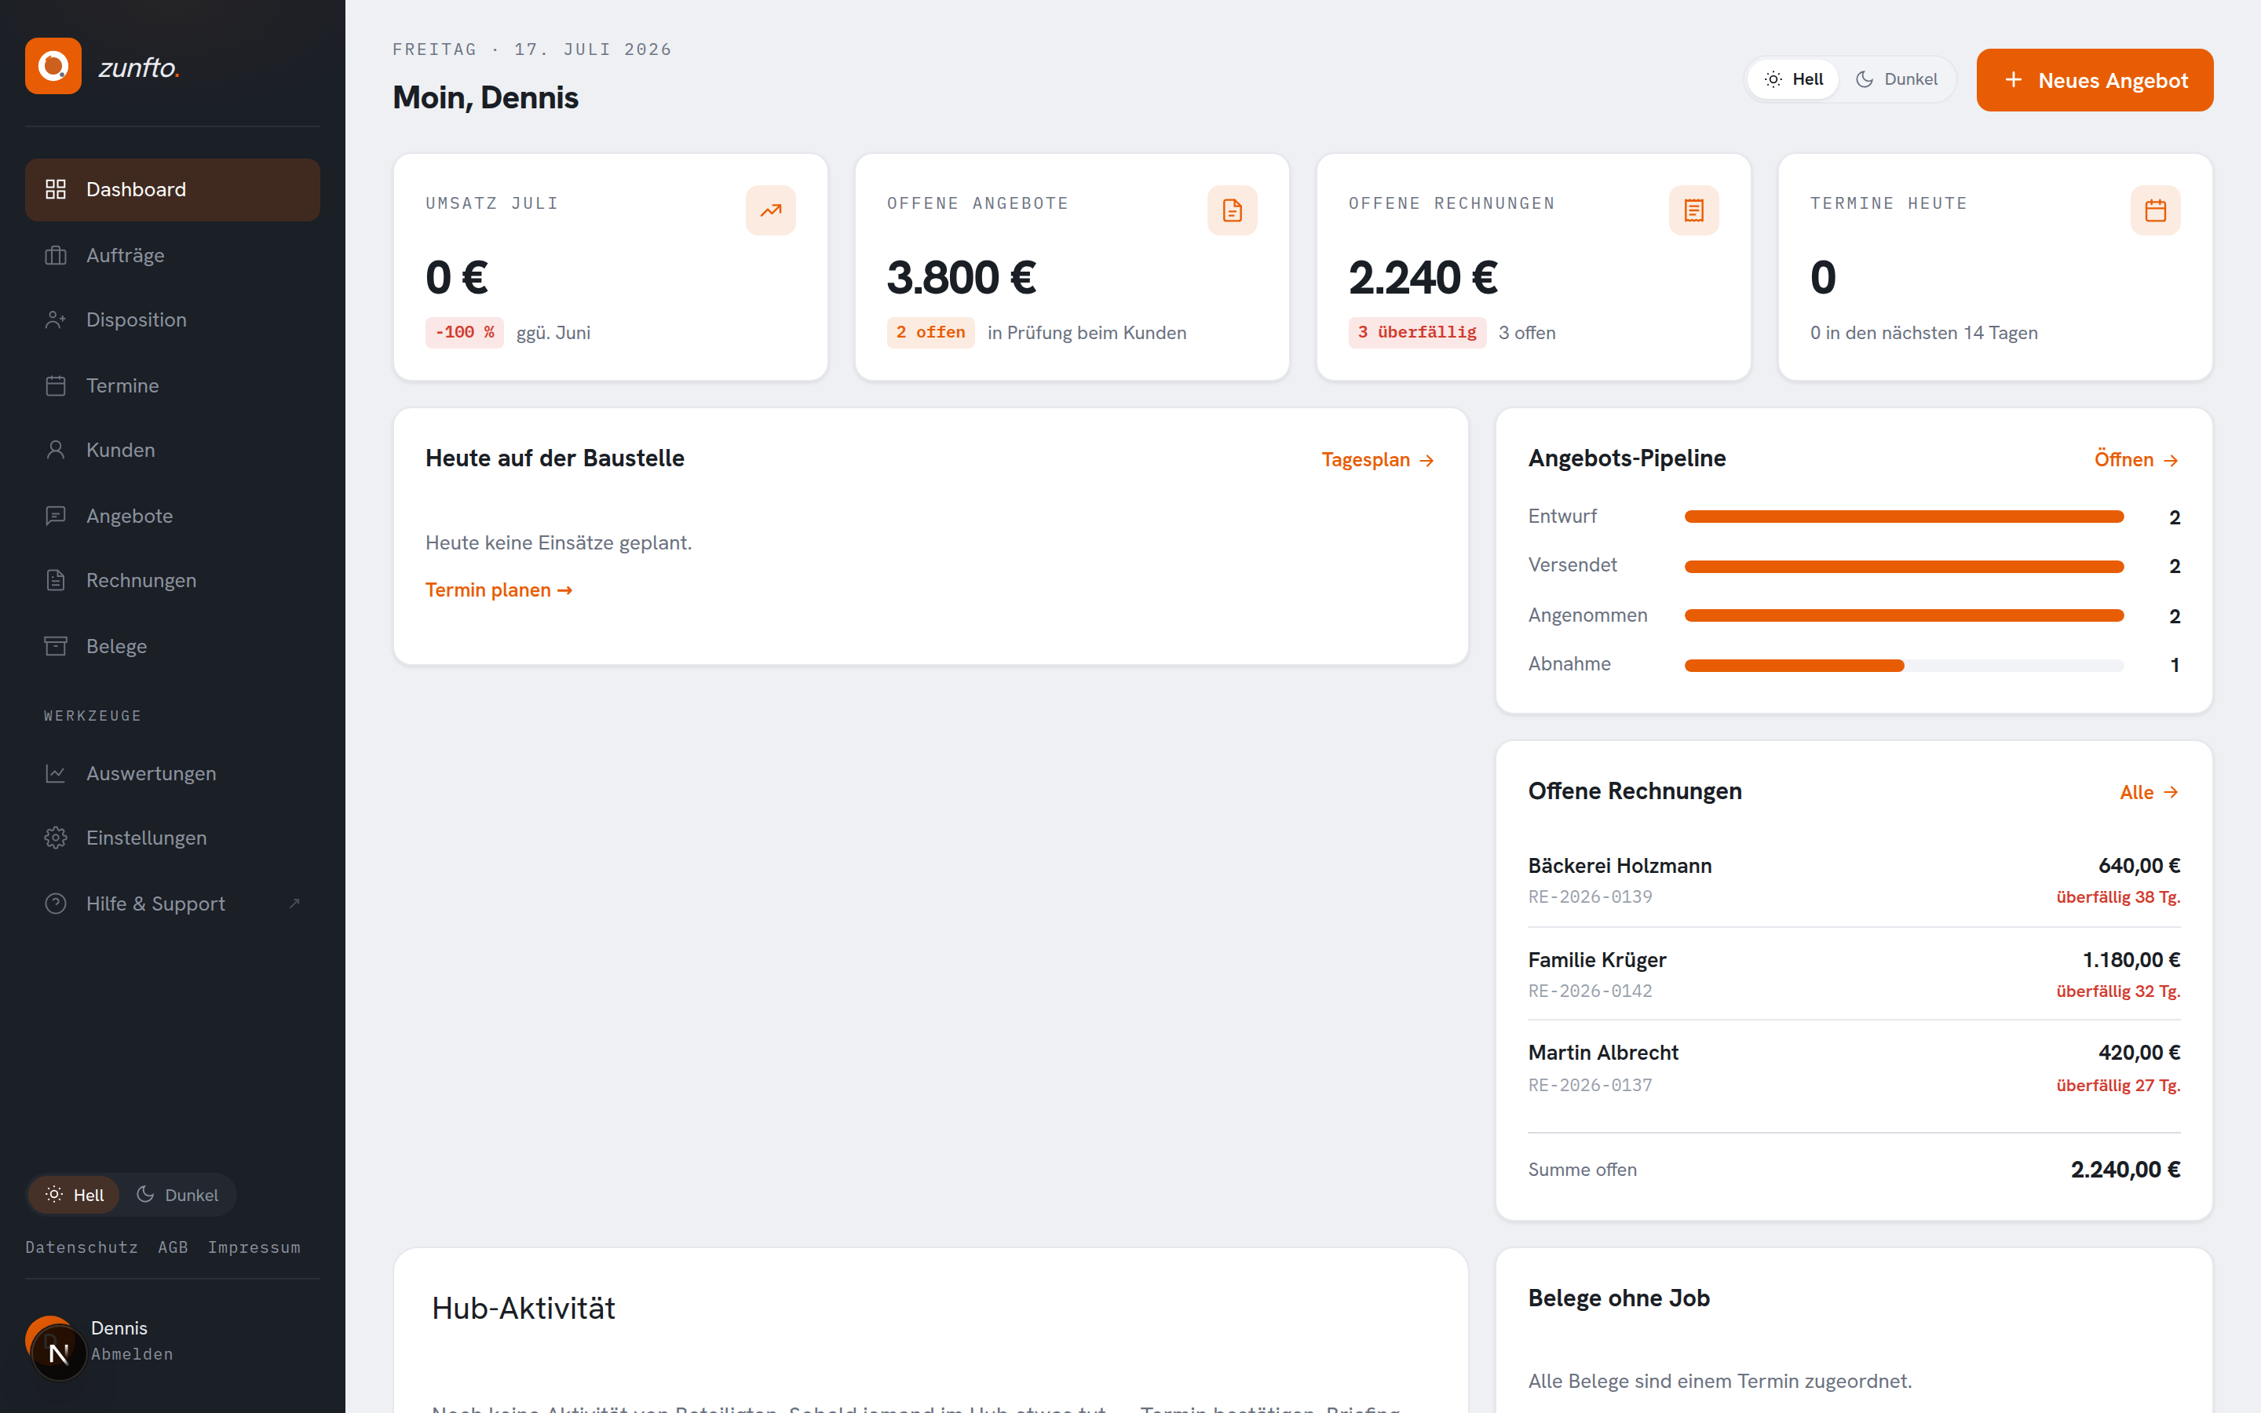The width and height of the screenshot is (2261, 1413).
Task: Open Disposition from the sidebar
Action: pyautogui.click(x=173, y=319)
